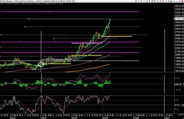Click the box with down-arrow toolbar icon
184x119 pixels.
click(155, 1)
